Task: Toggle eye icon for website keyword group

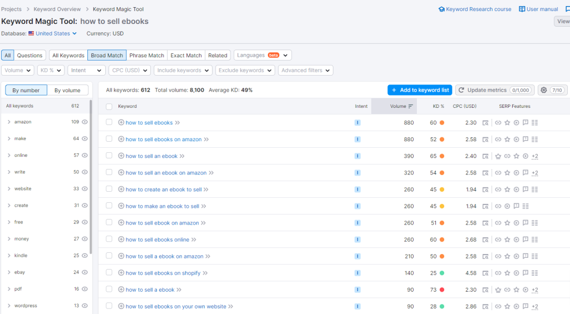Action: pyautogui.click(x=85, y=189)
